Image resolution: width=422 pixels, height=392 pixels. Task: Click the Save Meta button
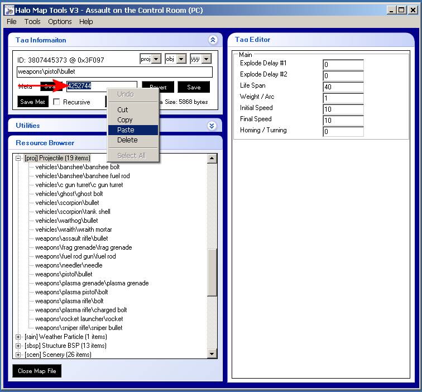click(x=33, y=102)
